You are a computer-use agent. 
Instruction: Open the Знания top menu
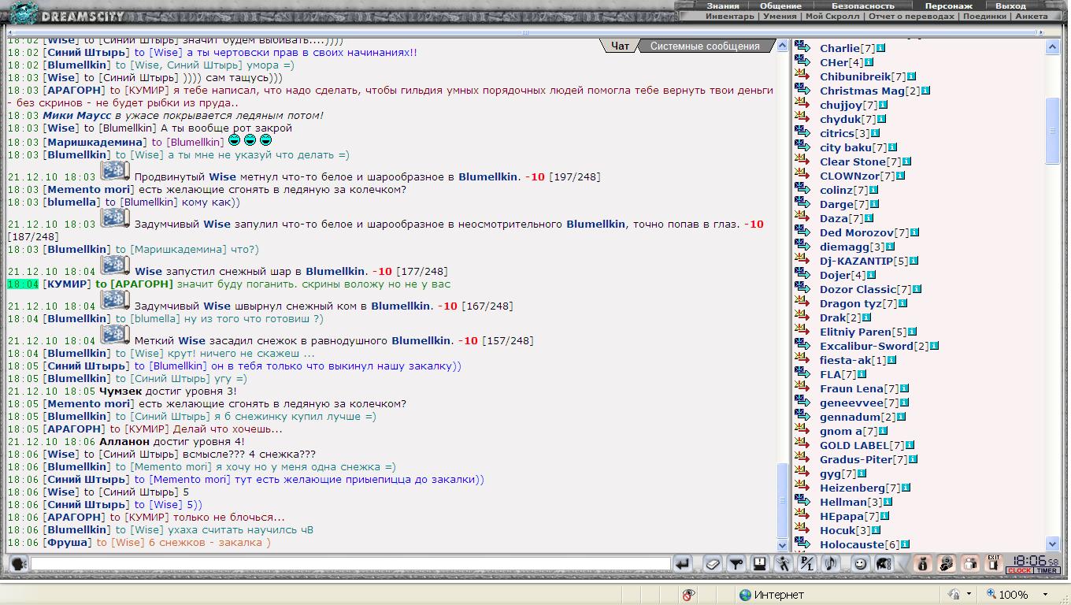click(x=722, y=6)
